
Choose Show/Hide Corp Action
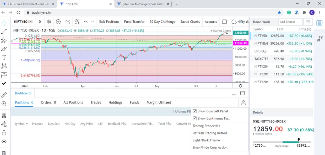click(x=210, y=147)
